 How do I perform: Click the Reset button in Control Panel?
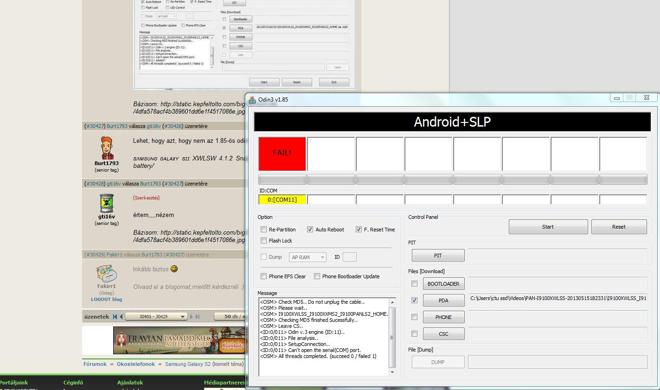coord(619,227)
